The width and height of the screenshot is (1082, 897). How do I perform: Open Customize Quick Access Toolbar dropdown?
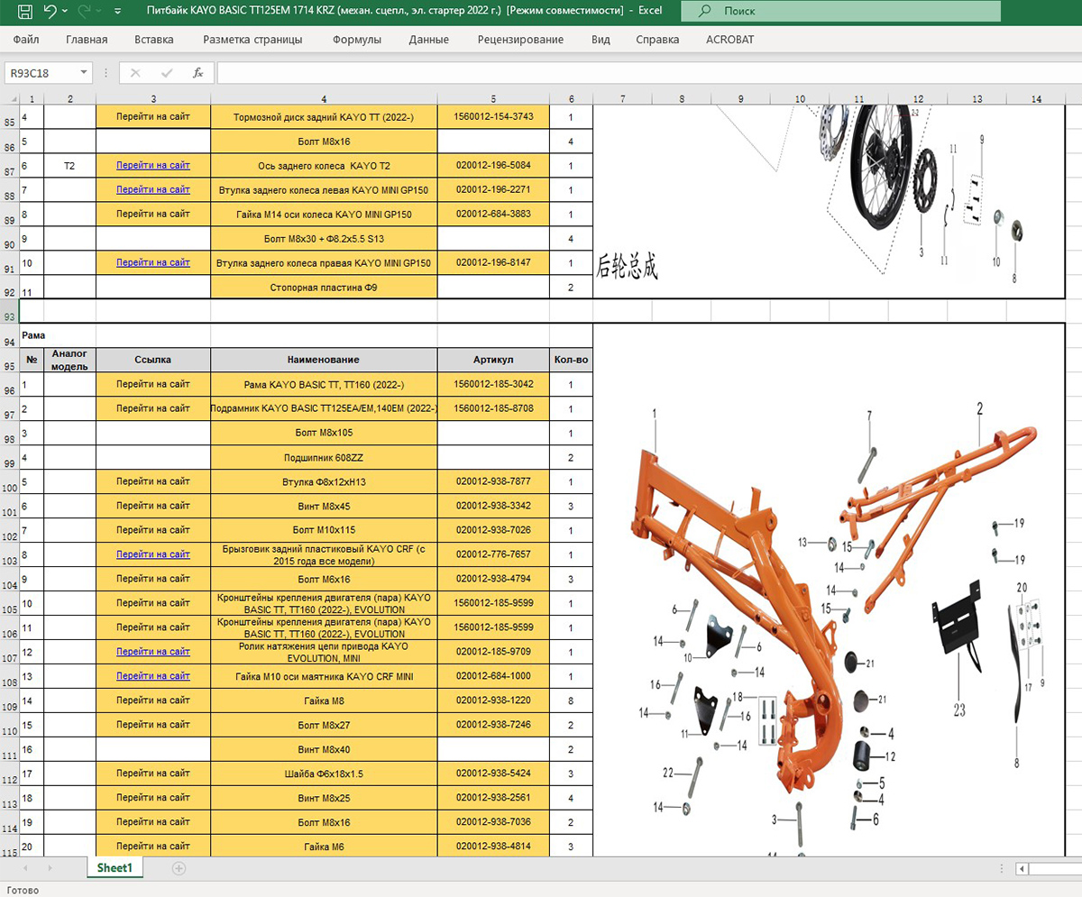pos(119,13)
